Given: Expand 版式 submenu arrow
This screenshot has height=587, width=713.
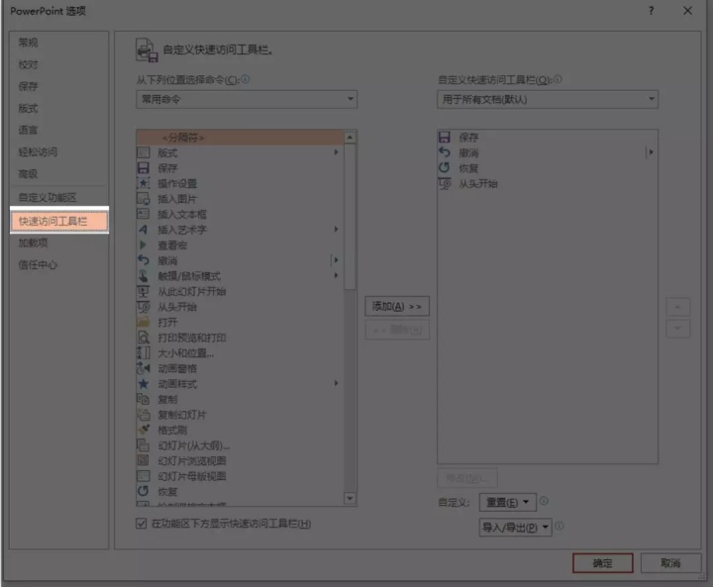Looking at the screenshot, I should coord(336,152).
